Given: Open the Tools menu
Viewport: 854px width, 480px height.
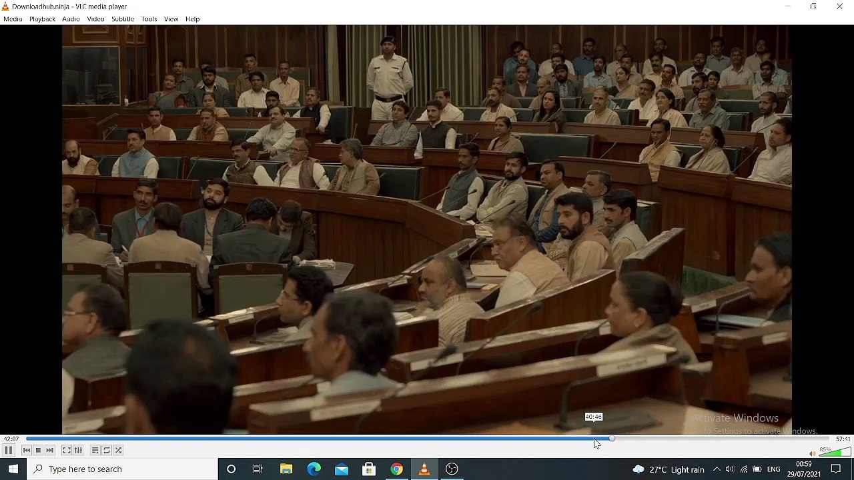Looking at the screenshot, I should pos(149,19).
